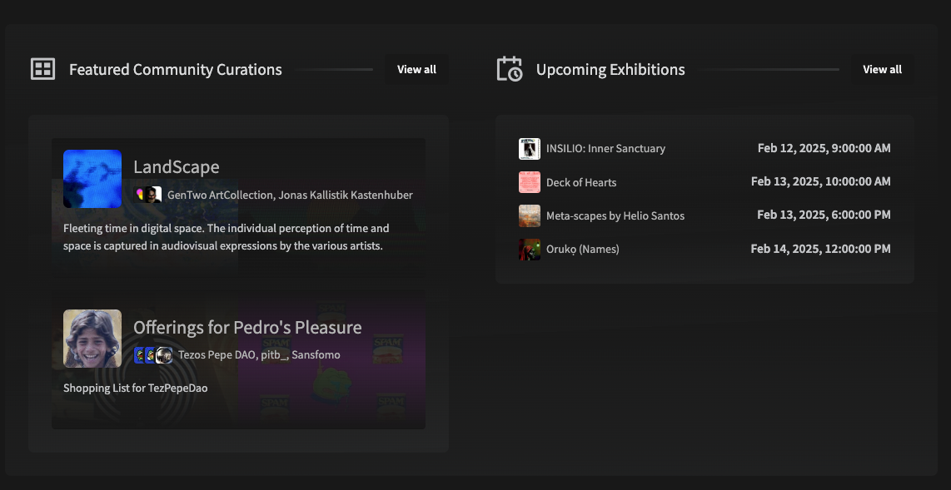Click the INSILIO: Inner Sanctuary exhibition icon
This screenshot has height=490, width=951.
click(530, 149)
